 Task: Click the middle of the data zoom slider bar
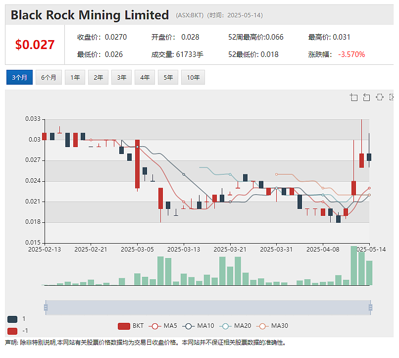(208, 307)
